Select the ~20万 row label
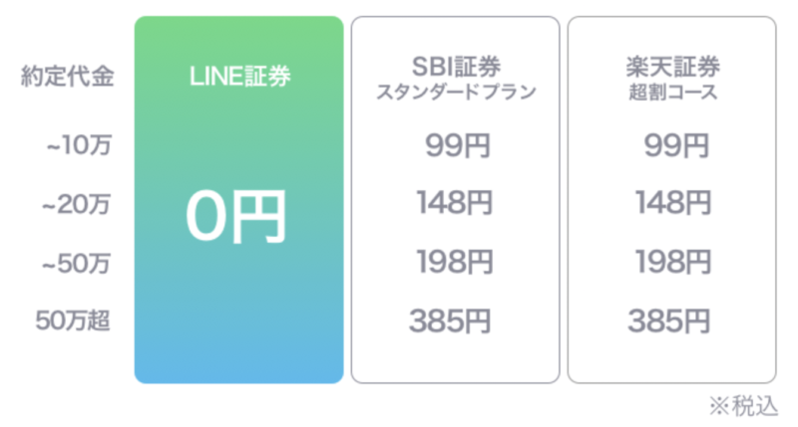The height and width of the screenshot is (427, 798). (x=77, y=205)
